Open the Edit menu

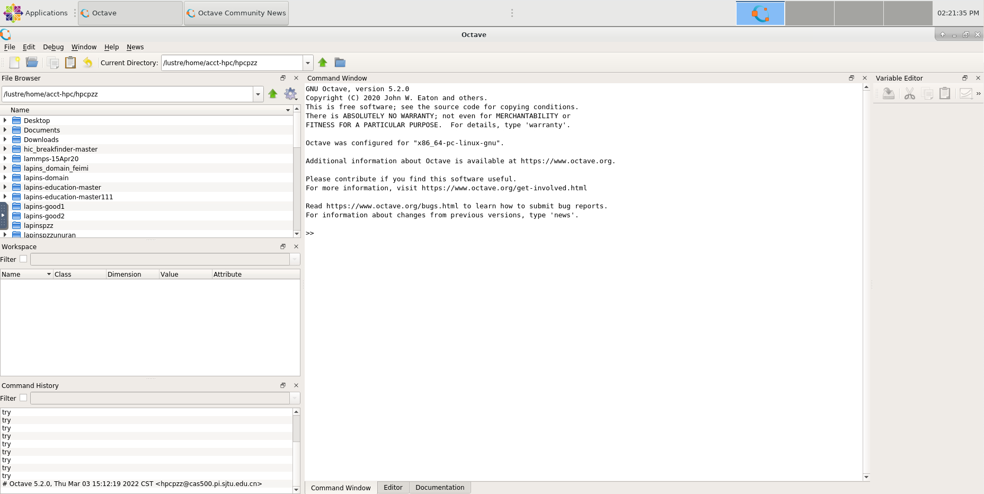pyautogui.click(x=29, y=47)
